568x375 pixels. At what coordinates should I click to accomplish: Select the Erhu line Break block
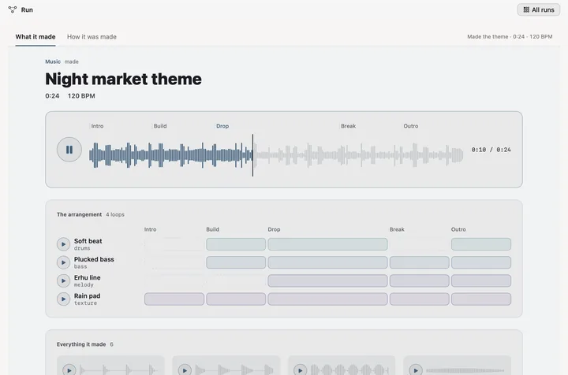420,280
